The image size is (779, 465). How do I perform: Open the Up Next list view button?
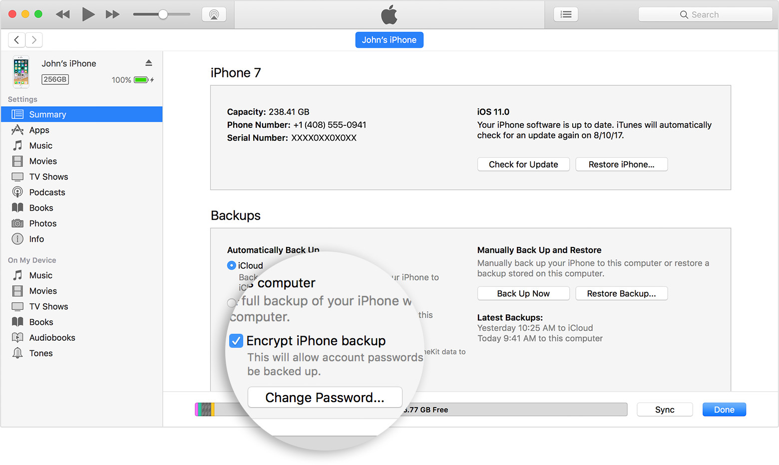tap(566, 14)
